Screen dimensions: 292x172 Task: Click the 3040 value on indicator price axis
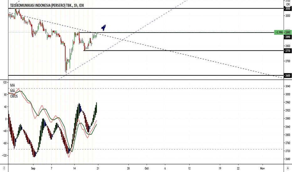point(288,86)
